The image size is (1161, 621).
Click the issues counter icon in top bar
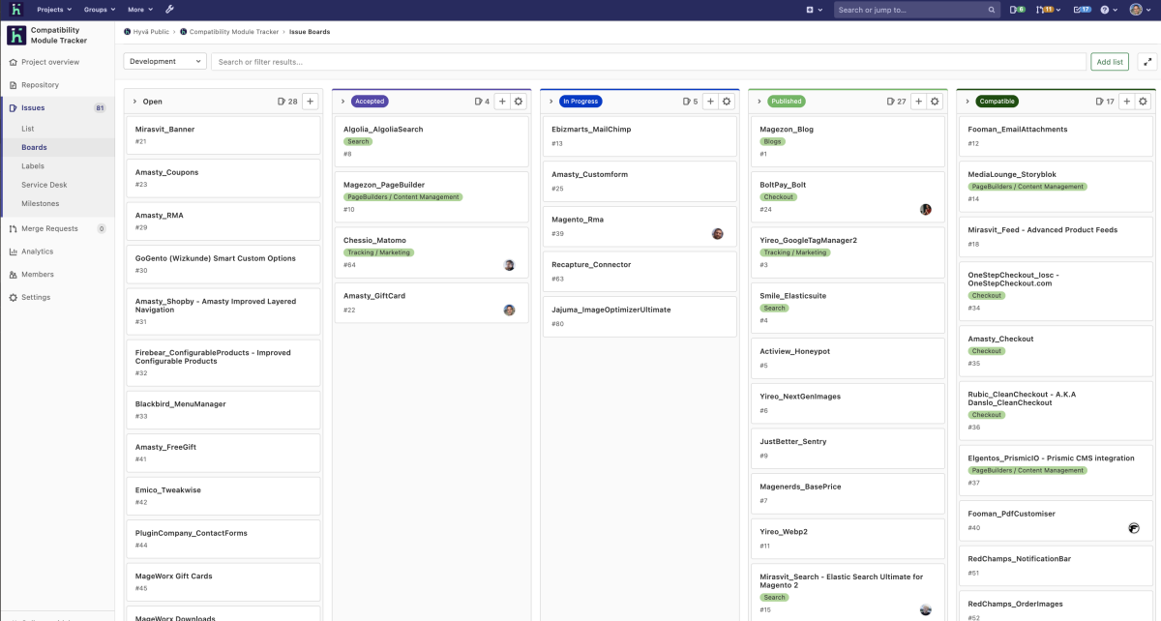[1016, 10]
